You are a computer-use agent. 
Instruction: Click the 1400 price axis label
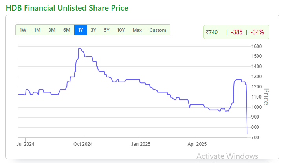pyautogui.click(x=257, y=66)
